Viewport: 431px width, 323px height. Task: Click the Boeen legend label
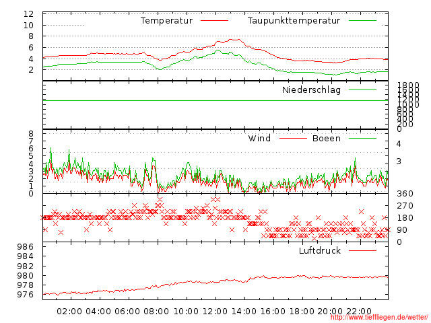[327, 138]
